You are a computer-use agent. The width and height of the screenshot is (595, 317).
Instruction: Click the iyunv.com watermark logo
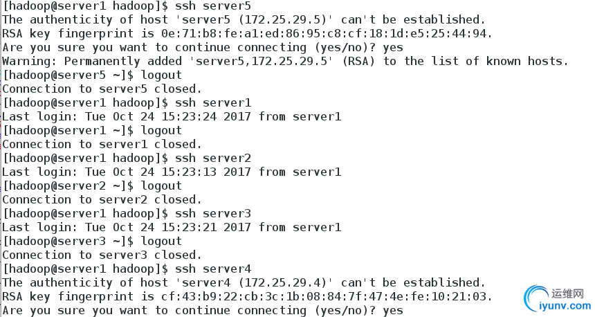(x=558, y=298)
